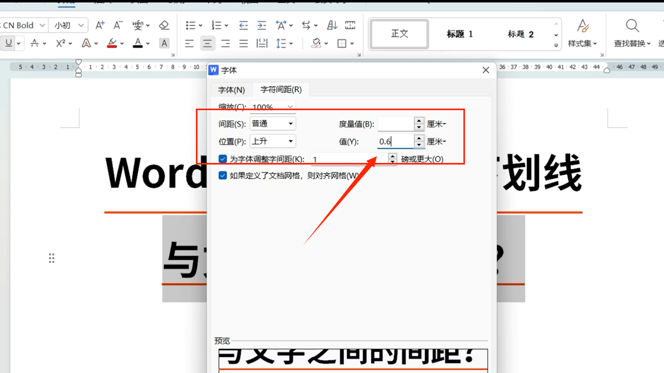Image resolution: width=664 pixels, height=373 pixels.
Task: Apply numbered list formatting
Action: pos(216,25)
